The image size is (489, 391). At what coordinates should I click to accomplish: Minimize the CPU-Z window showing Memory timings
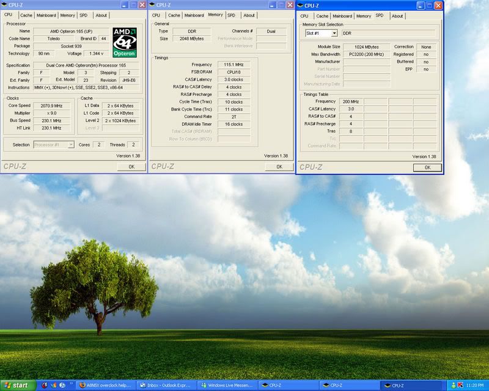(272, 5)
